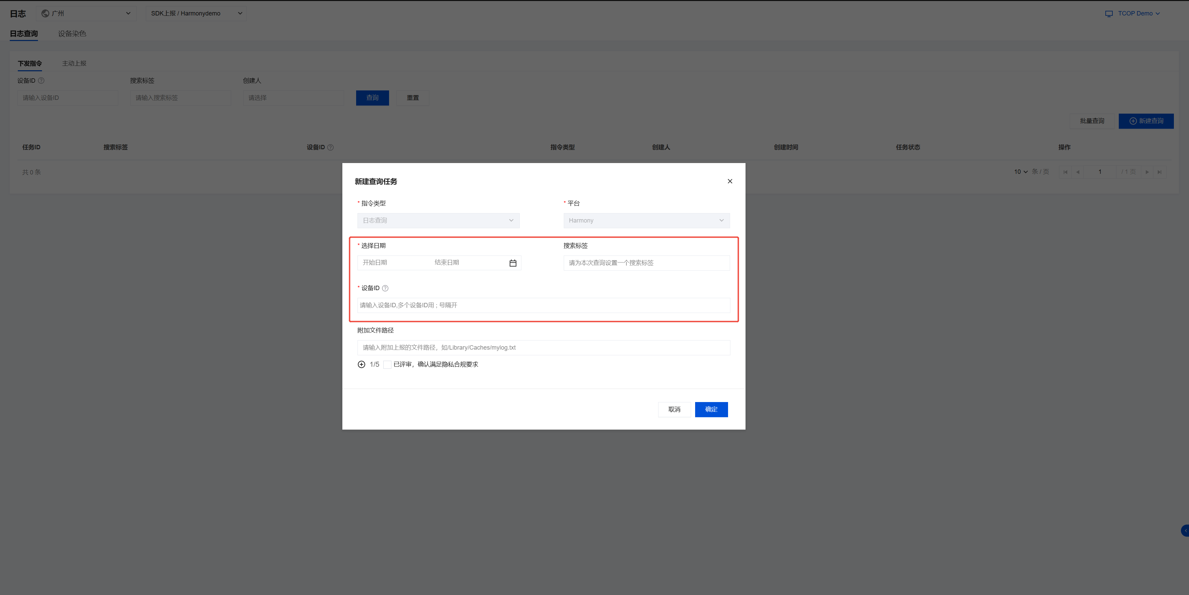The height and width of the screenshot is (595, 1189).
Task: Jump to first page pagination icon
Action: [x=1065, y=172]
